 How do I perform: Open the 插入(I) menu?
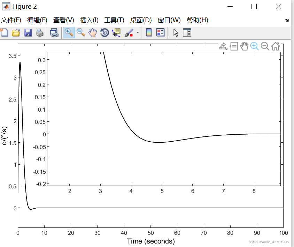89,20
